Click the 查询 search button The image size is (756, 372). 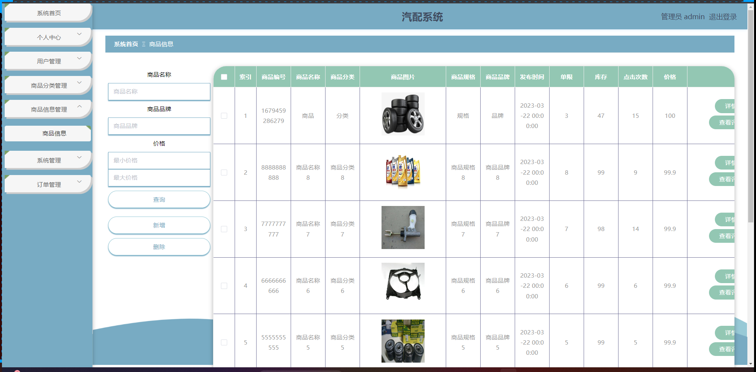(x=159, y=200)
